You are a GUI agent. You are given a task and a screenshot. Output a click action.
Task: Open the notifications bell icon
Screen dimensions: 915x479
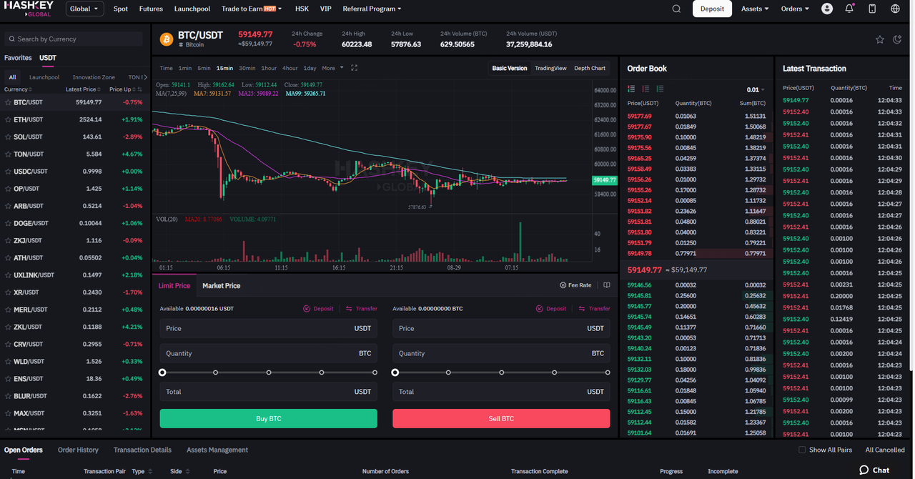click(x=849, y=9)
